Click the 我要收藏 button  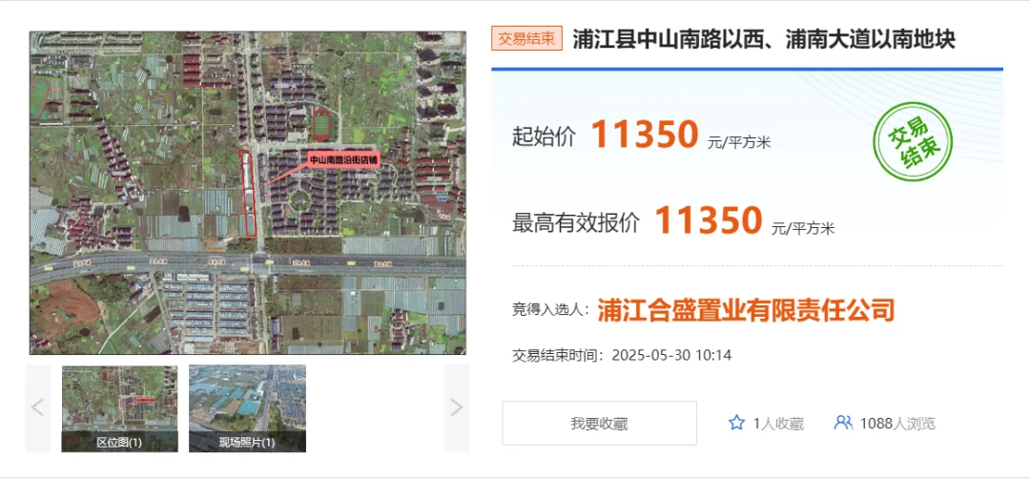pyautogui.click(x=599, y=424)
